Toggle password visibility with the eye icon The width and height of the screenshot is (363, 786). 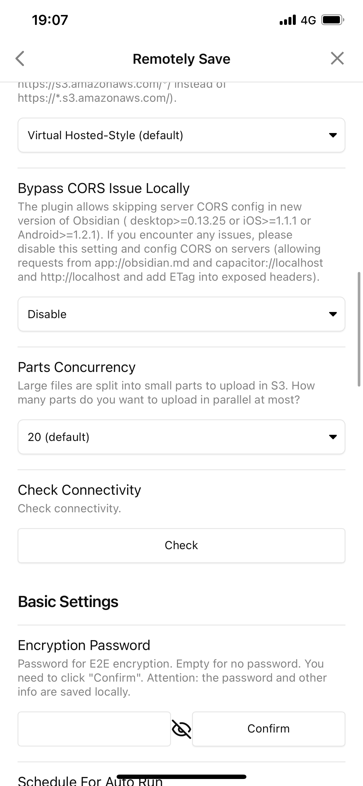point(181,729)
